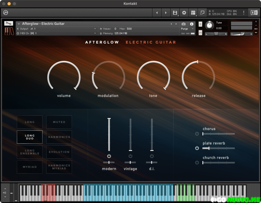Click the snapshot camera icon

pos(184,24)
